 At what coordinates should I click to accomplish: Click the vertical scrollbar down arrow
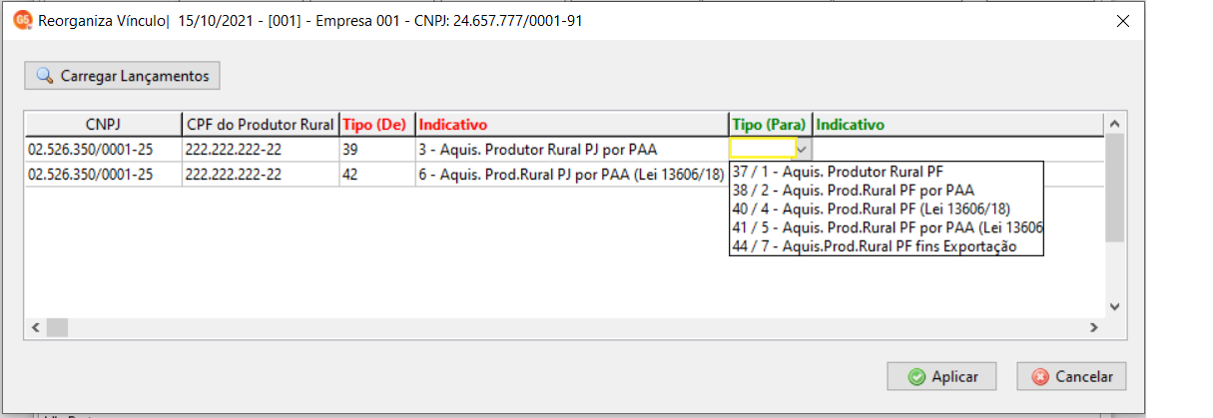pos(1115,307)
